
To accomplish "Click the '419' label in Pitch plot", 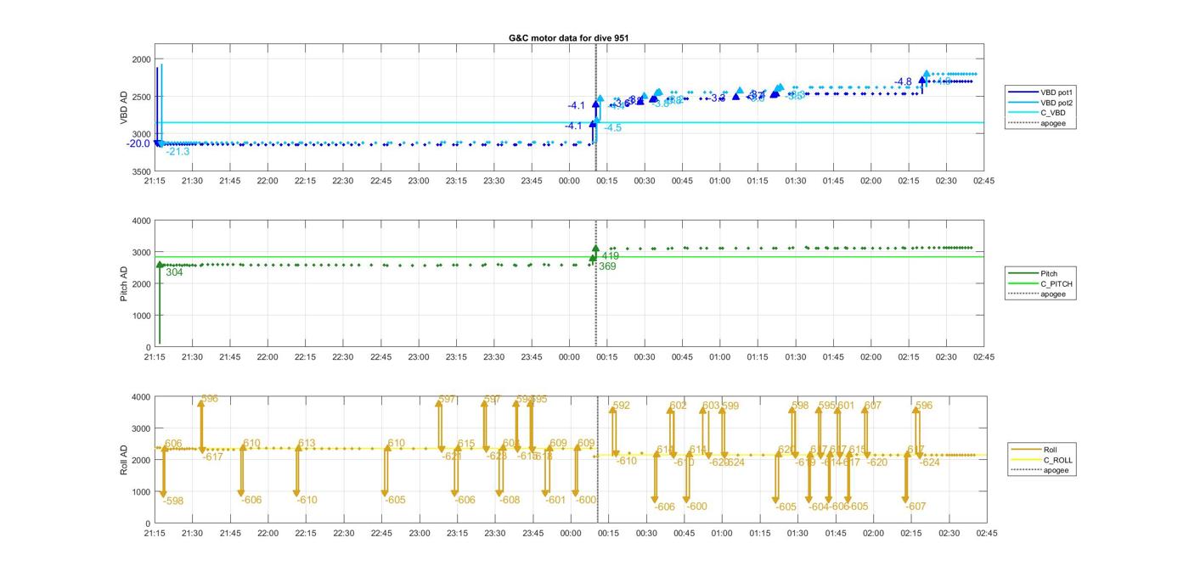I will [x=610, y=256].
